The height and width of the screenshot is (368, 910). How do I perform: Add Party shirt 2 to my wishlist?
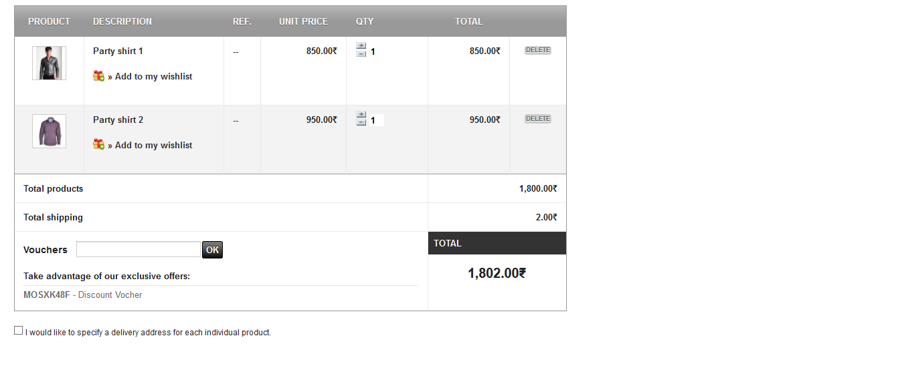[x=153, y=146]
